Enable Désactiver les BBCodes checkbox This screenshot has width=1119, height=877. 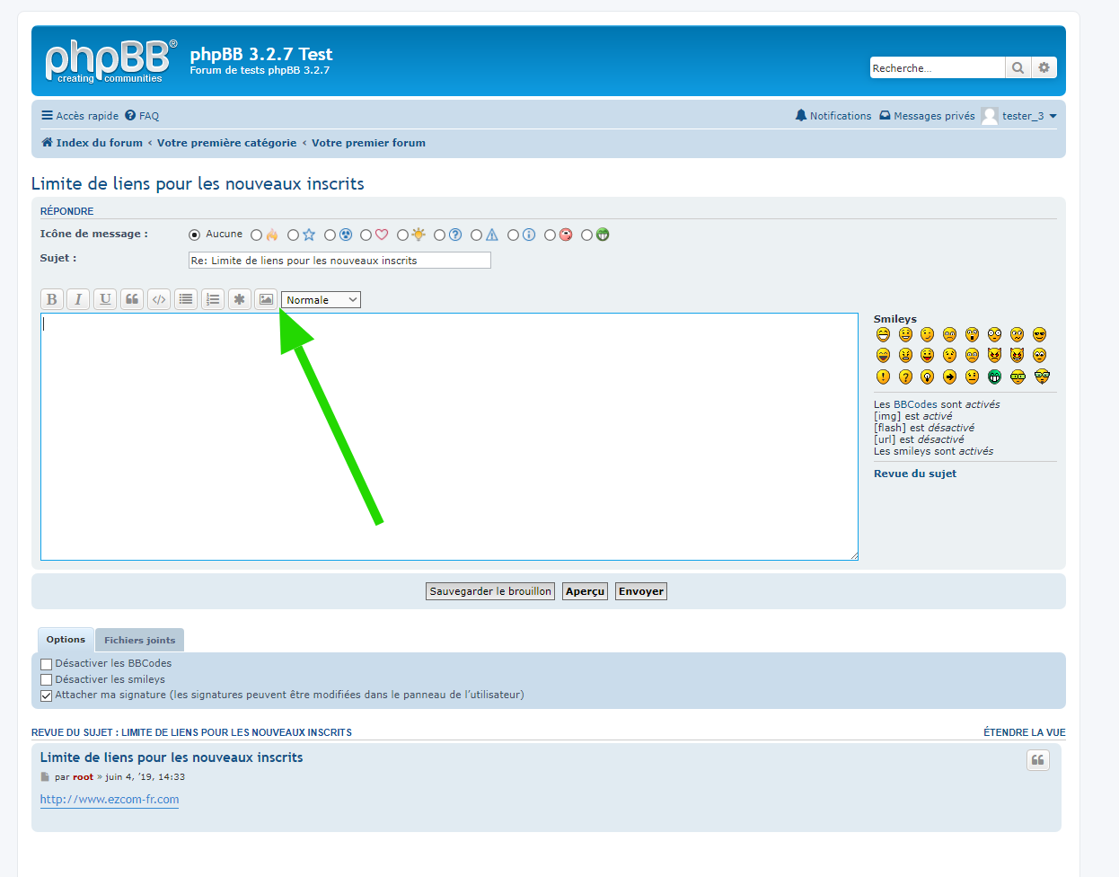click(47, 664)
